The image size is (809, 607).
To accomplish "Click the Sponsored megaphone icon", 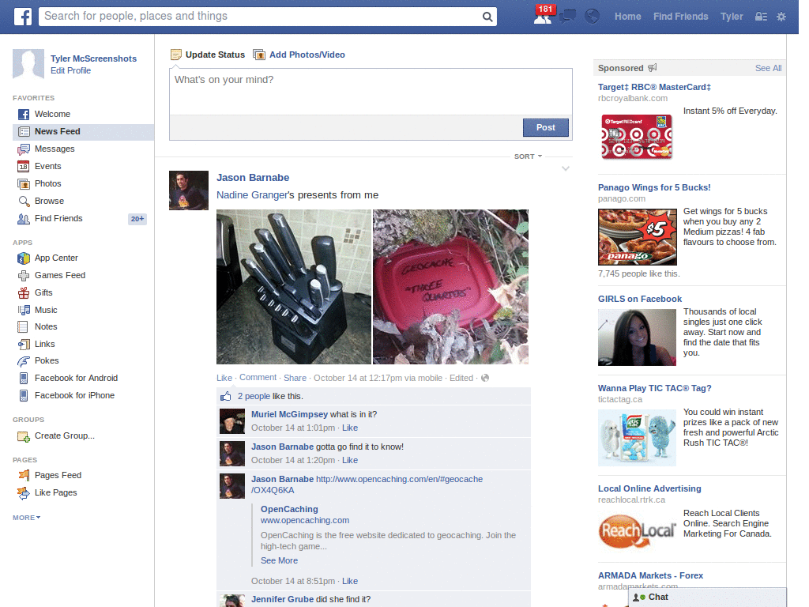I will click(652, 68).
